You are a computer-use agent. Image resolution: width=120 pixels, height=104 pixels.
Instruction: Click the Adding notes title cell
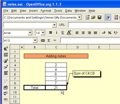[56, 56]
